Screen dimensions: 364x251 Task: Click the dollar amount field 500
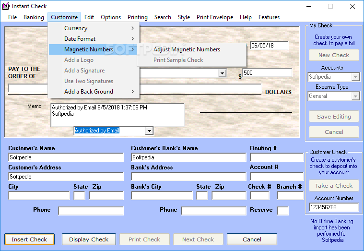(267, 73)
